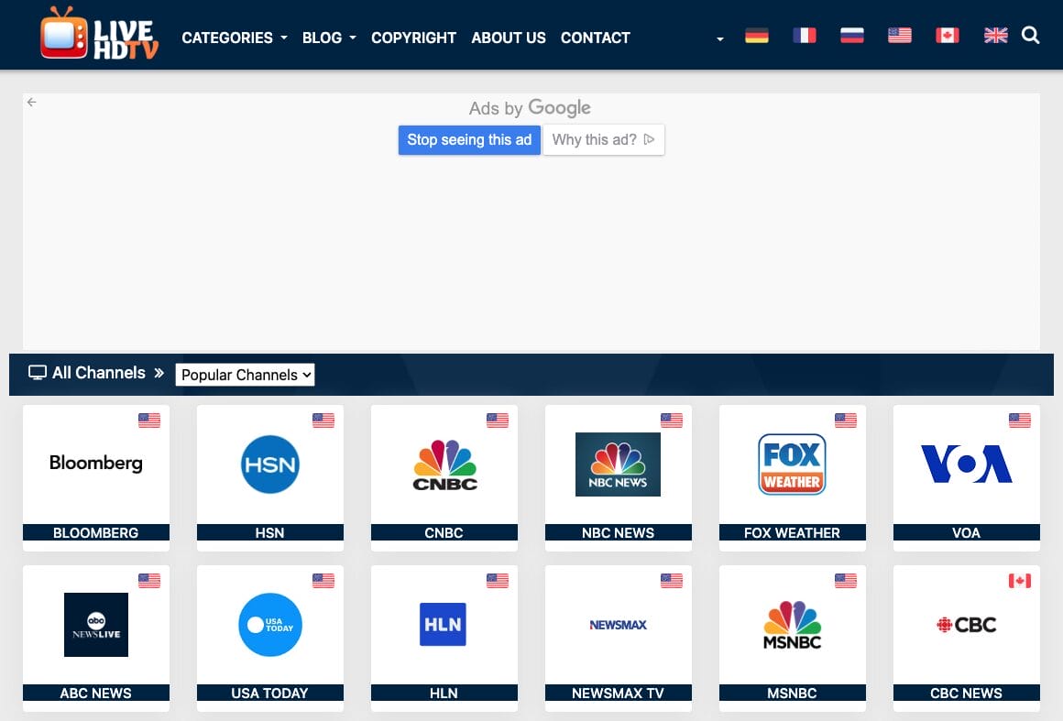Click the CNBC channel label
1063x721 pixels.
(x=444, y=532)
